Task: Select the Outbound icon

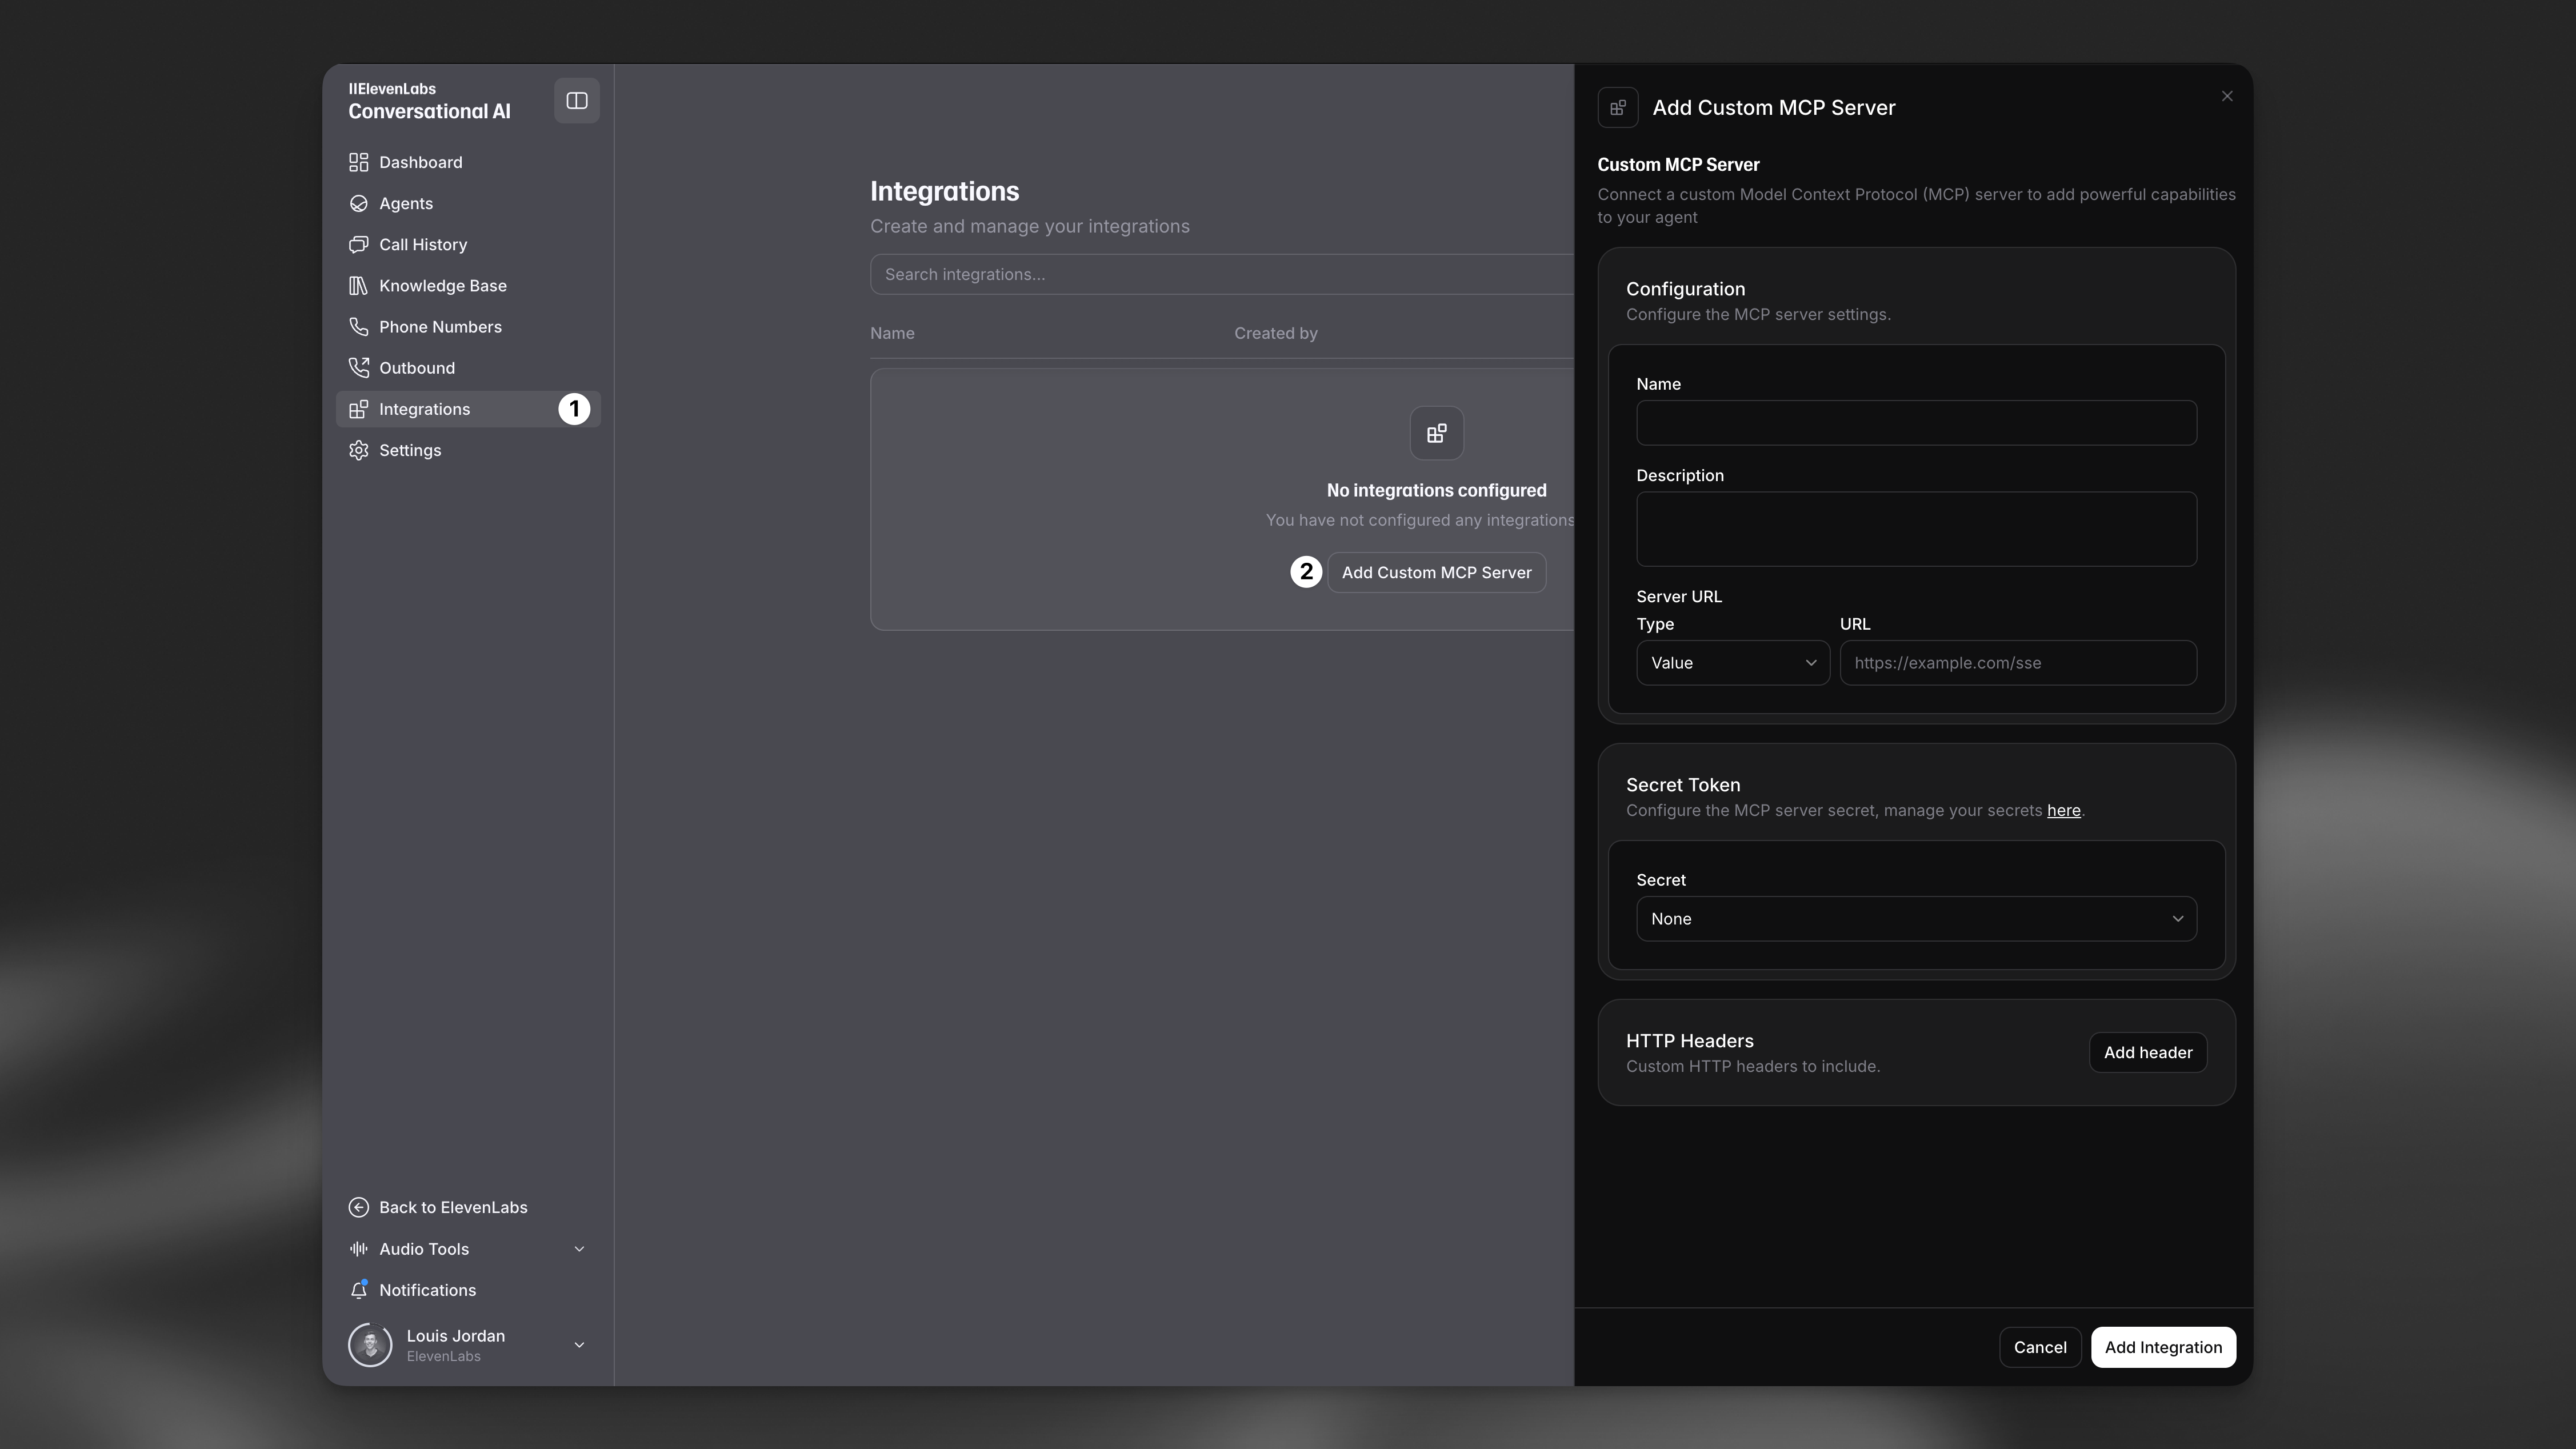Action: pyautogui.click(x=359, y=367)
